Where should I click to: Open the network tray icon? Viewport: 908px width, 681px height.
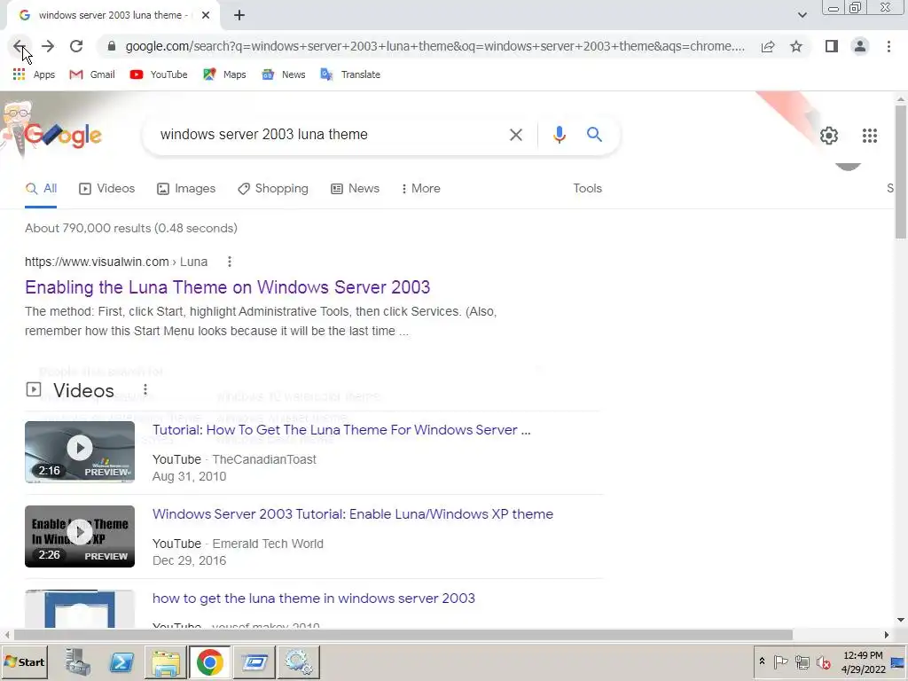click(x=802, y=661)
